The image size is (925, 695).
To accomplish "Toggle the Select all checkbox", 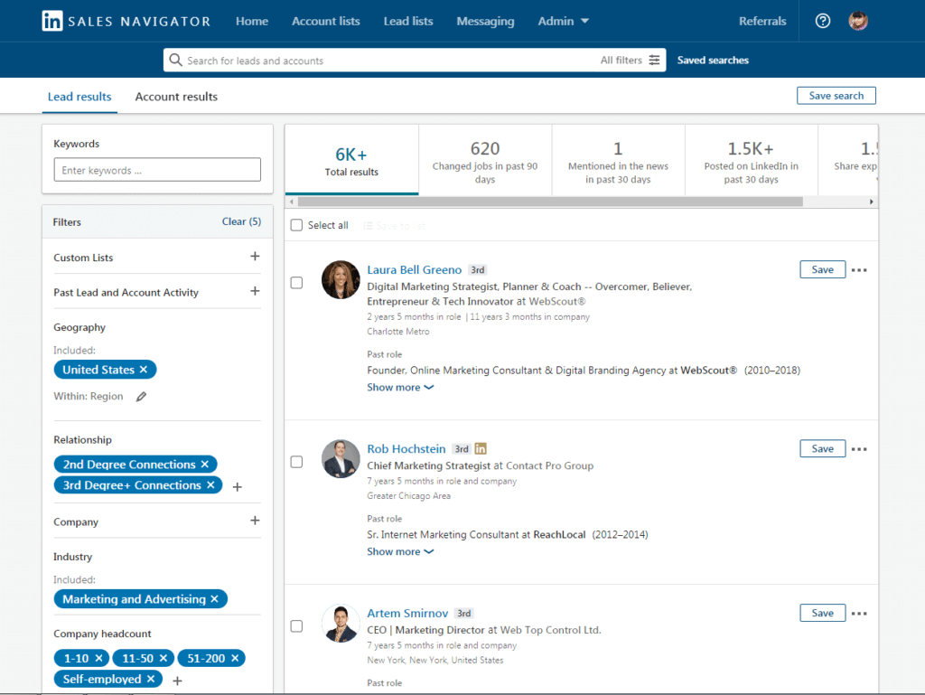I will tap(296, 225).
